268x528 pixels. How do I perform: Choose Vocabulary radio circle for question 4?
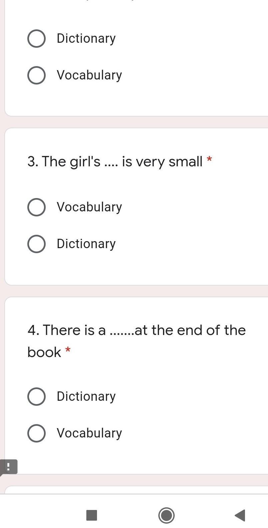click(x=37, y=433)
